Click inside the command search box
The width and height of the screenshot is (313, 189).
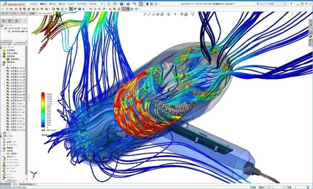pos(270,4)
